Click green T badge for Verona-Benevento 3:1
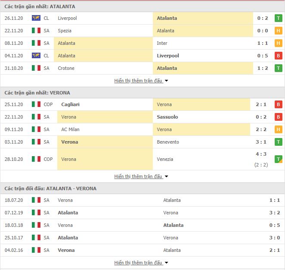The width and height of the screenshot is (285, 270). (278, 142)
